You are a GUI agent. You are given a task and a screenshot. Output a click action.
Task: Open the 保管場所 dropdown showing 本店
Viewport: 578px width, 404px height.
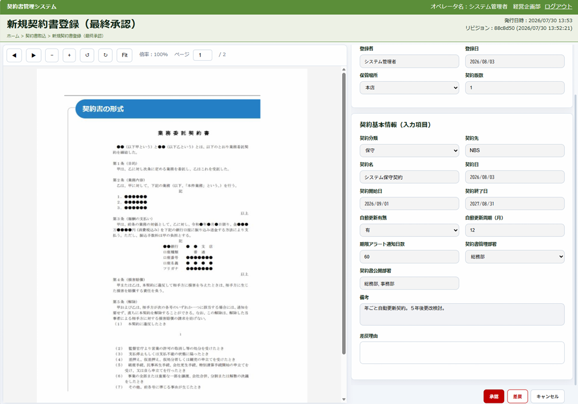(409, 88)
